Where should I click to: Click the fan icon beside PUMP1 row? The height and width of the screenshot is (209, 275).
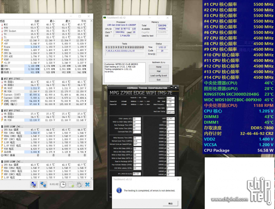tap(2, 69)
